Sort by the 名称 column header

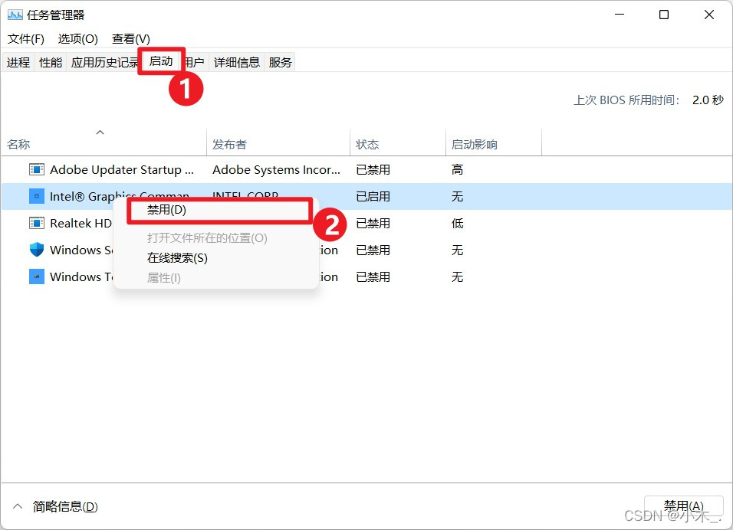coord(104,144)
